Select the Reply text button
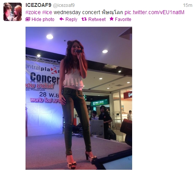This screenshot has width=195, height=174. 71,19
